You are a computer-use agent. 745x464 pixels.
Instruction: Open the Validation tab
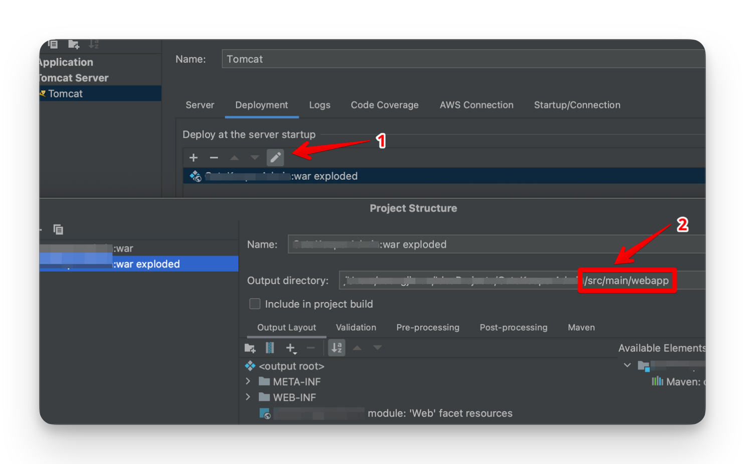coord(356,327)
